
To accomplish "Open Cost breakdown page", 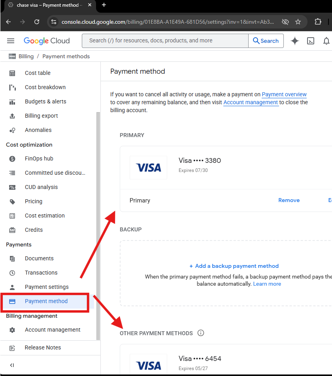I will point(45,87).
